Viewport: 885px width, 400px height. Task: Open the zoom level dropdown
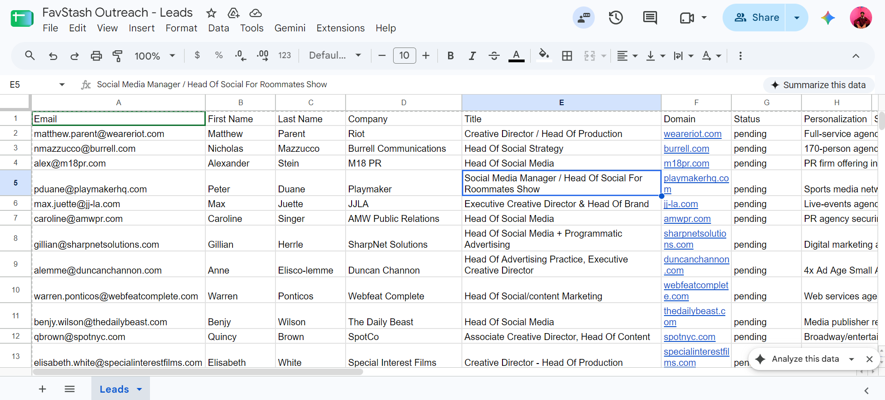click(x=155, y=56)
